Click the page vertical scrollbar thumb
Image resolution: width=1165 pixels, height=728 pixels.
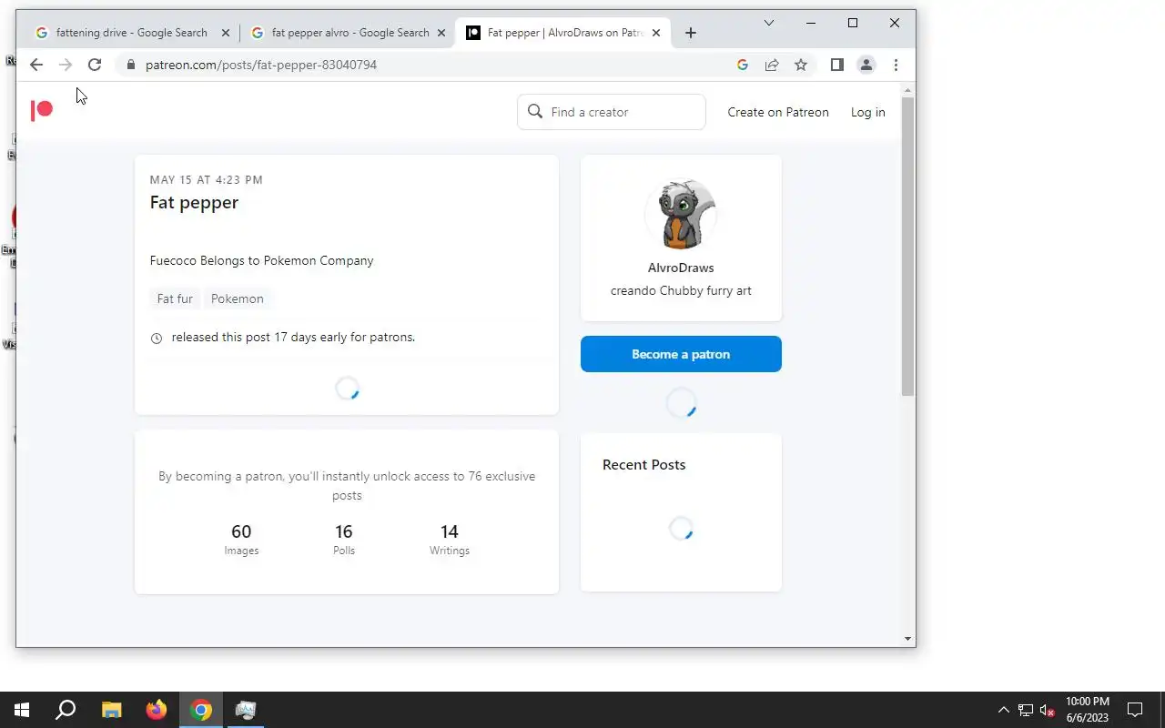point(907,246)
